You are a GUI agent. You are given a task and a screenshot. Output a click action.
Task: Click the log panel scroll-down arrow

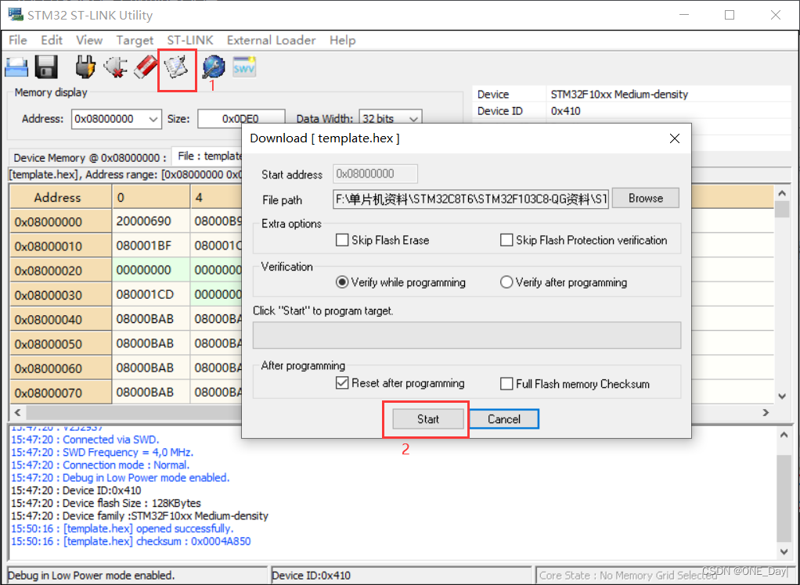tap(784, 552)
